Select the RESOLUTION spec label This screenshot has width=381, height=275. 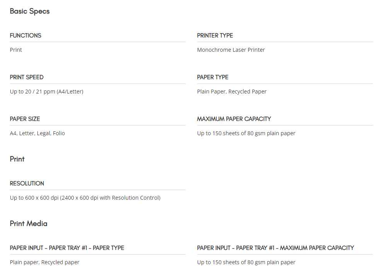click(27, 183)
